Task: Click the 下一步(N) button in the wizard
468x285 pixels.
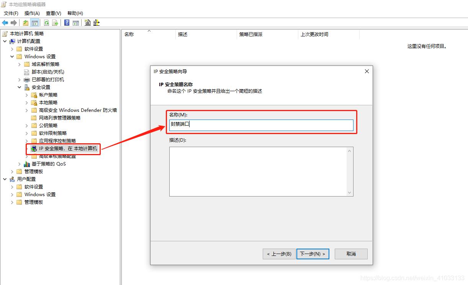Action: (313, 254)
